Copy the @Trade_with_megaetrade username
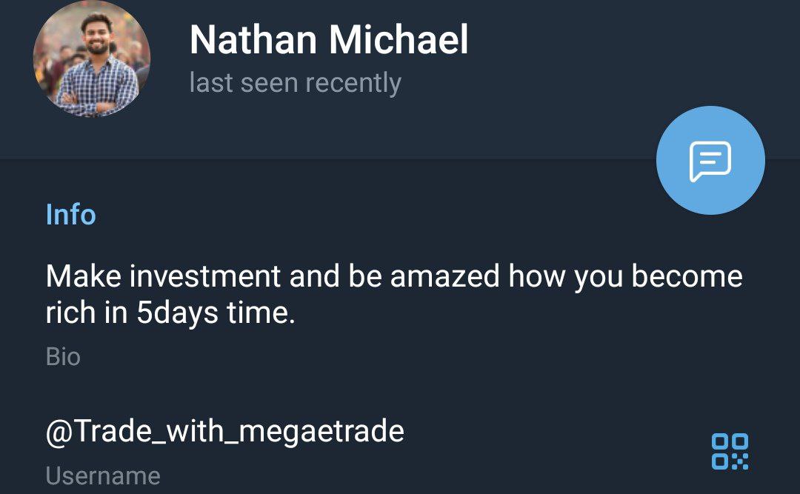 pyautogui.click(x=225, y=431)
